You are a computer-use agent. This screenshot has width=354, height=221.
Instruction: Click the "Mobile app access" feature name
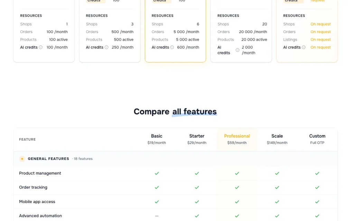pyautogui.click(x=37, y=202)
